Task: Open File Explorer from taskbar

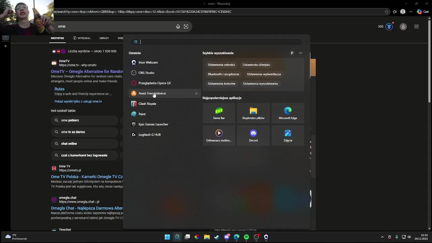Action: [x=207, y=237]
